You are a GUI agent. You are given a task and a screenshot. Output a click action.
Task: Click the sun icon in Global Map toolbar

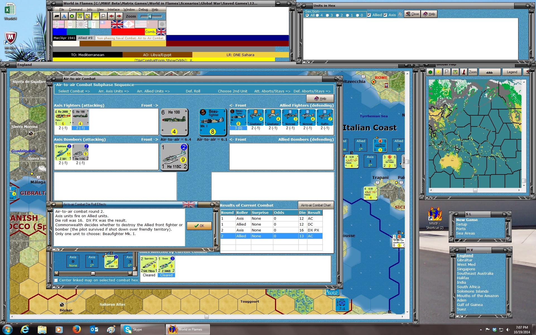(438, 72)
